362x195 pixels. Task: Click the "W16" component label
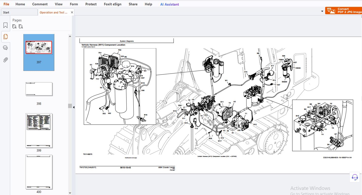[175, 111]
